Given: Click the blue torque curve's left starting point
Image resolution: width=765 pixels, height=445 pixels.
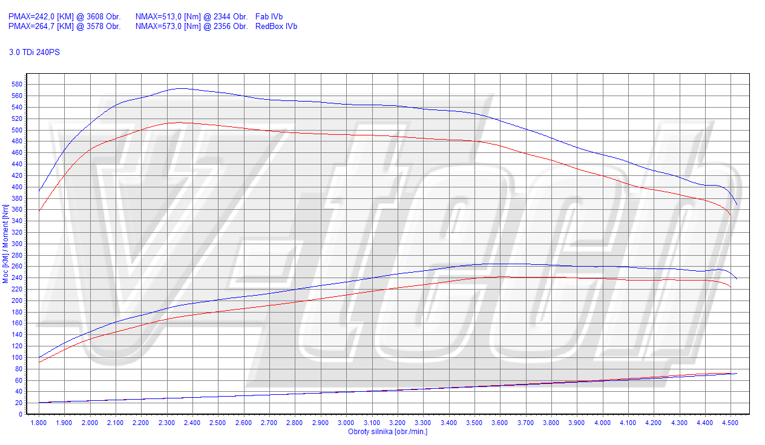Looking at the screenshot, I should click(39, 190).
